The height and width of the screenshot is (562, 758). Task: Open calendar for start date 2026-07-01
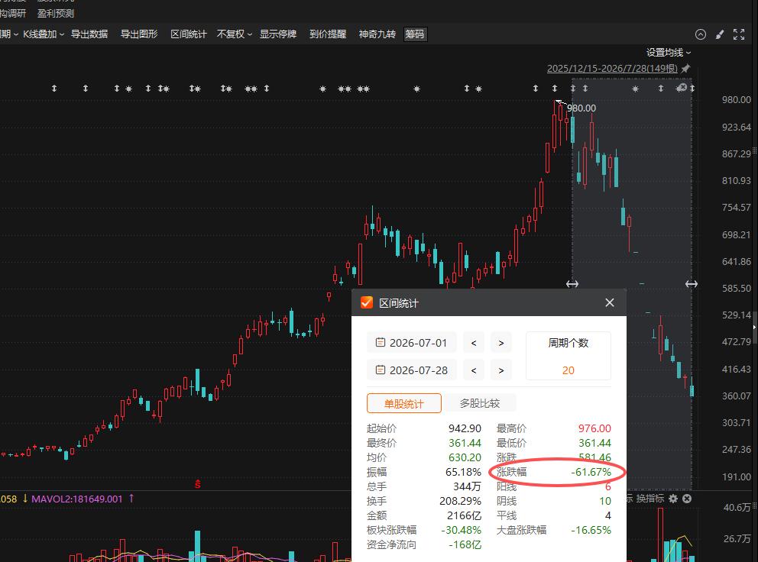[381, 343]
